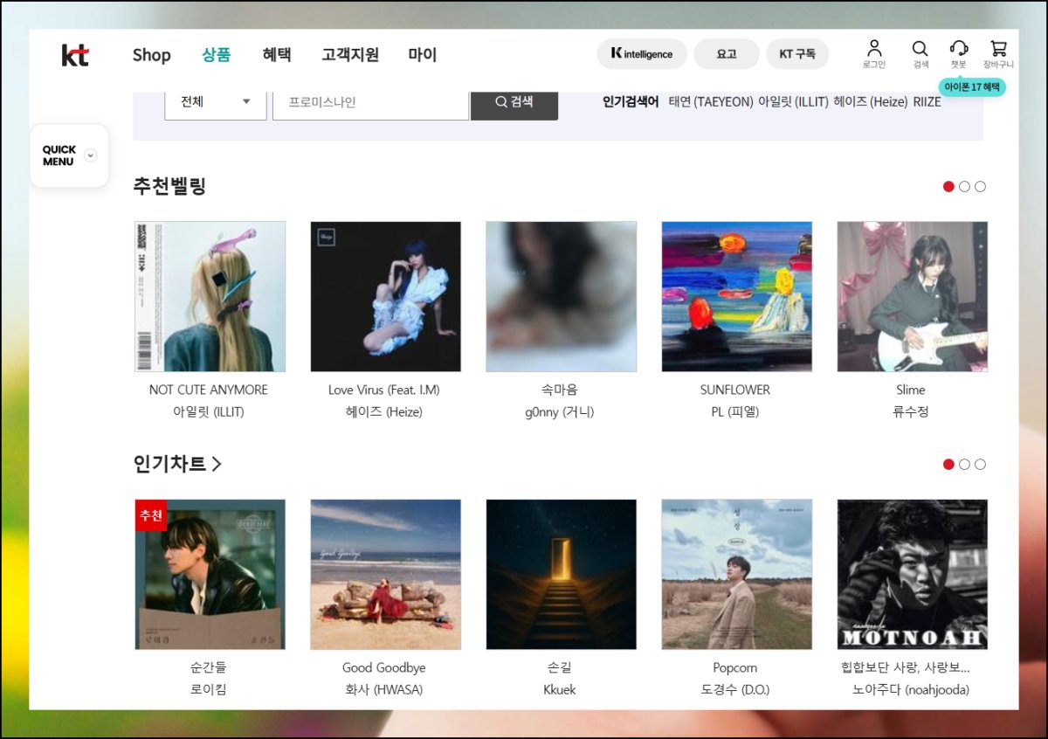Viewport: 1048px width, 739px height.
Task: Select first page dot of 인기차트 carousel
Action: click(x=948, y=464)
